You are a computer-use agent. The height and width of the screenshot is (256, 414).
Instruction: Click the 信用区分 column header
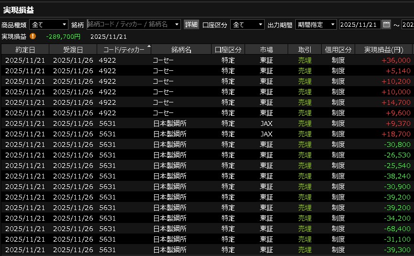pos(338,49)
